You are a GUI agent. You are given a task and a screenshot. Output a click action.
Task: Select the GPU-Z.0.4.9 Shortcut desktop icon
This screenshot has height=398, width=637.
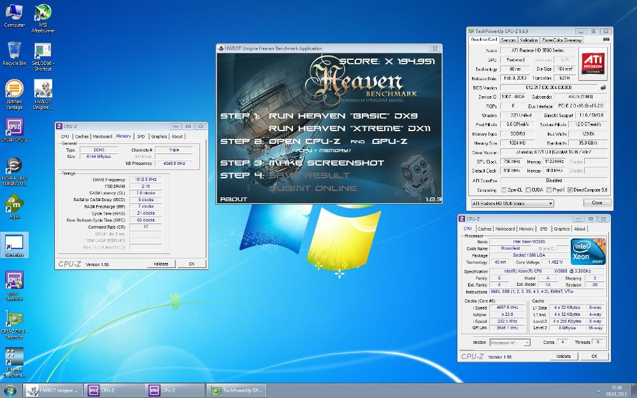(x=14, y=325)
